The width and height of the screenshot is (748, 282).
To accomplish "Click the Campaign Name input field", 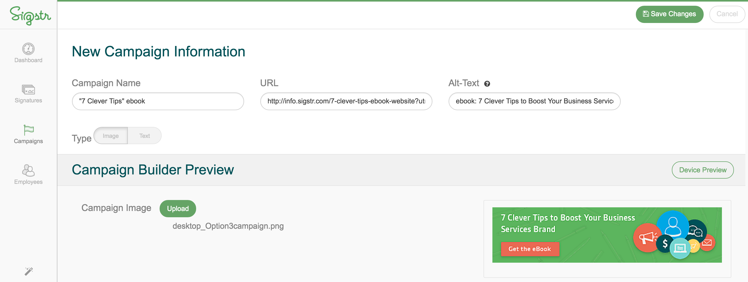I will point(158,101).
